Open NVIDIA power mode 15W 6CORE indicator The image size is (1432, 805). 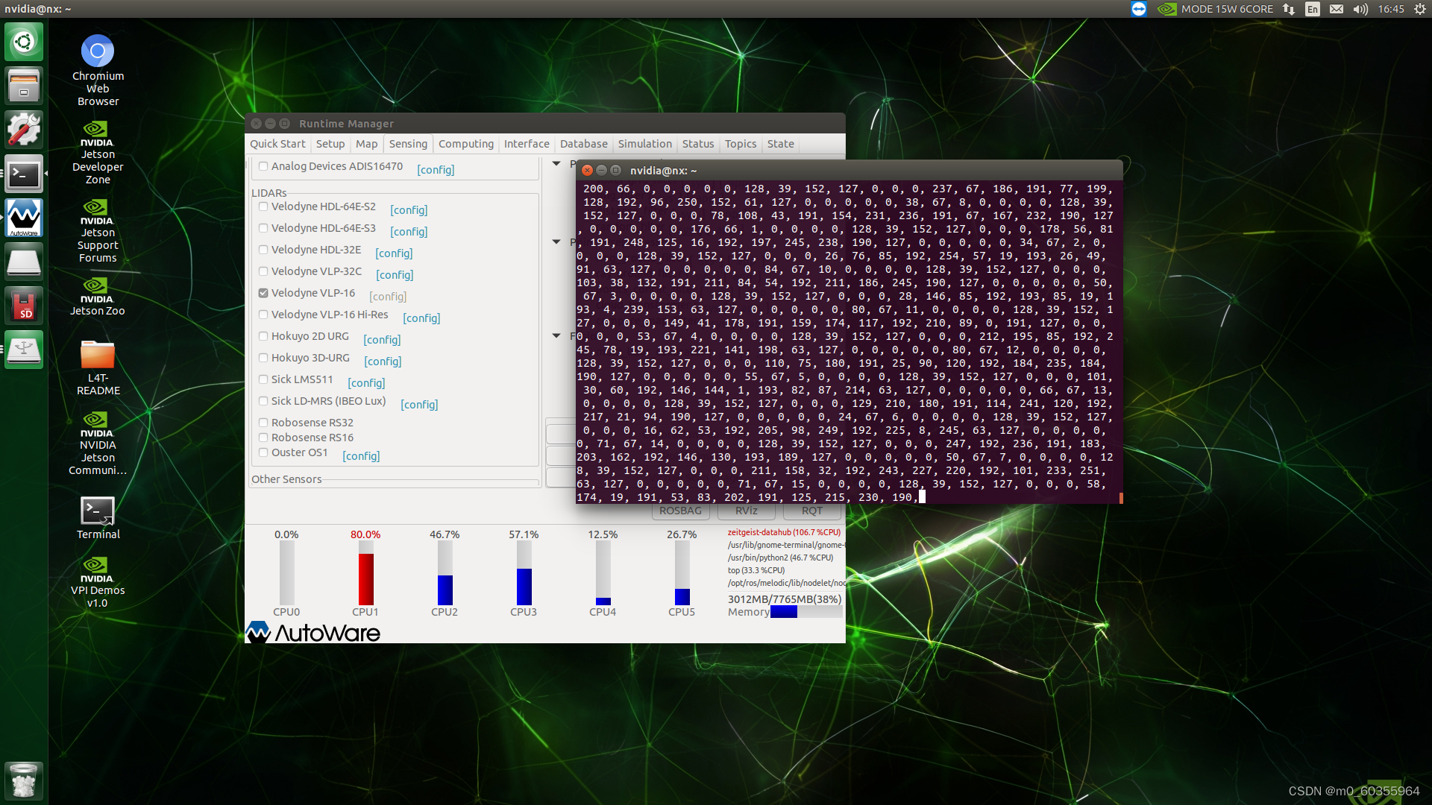1215,9
